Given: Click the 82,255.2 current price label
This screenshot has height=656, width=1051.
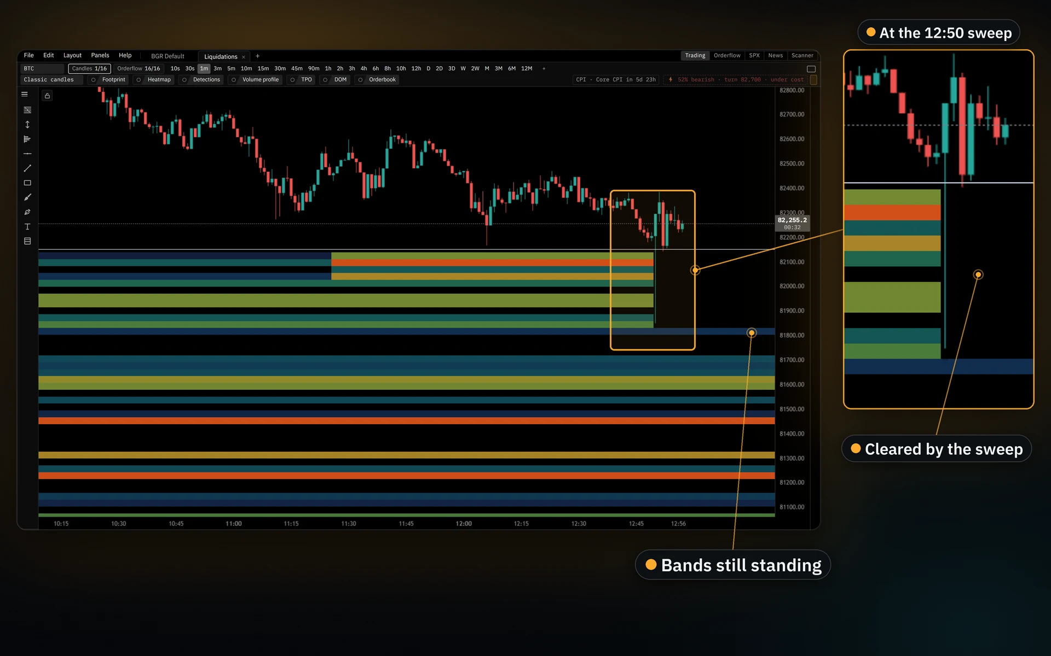Looking at the screenshot, I should [792, 223].
